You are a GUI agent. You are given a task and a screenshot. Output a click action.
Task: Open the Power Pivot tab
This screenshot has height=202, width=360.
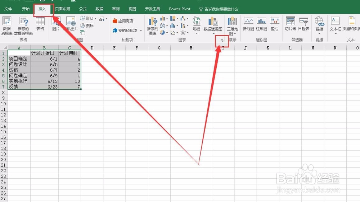[180, 9]
